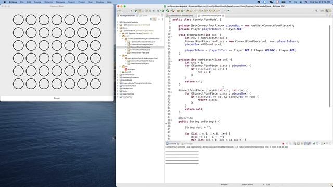Viewport: 333px width, 187px height.
Task: Open the File menu
Action: 22,2
